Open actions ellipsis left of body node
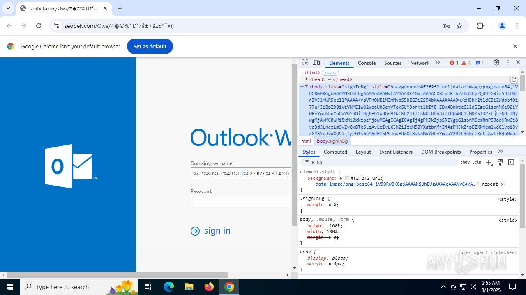 coord(301,86)
